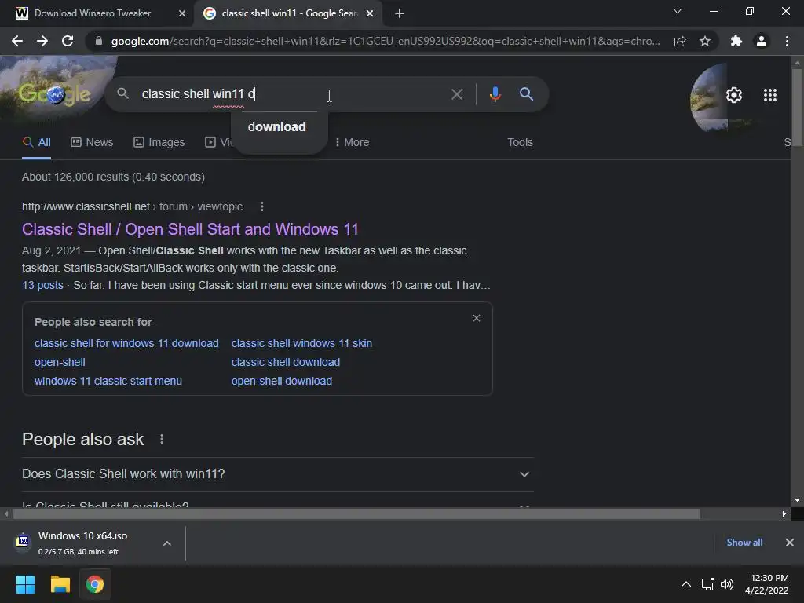Image resolution: width=804 pixels, height=603 pixels.
Task: Open network status tray icon
Action: [x=708, y=584]
